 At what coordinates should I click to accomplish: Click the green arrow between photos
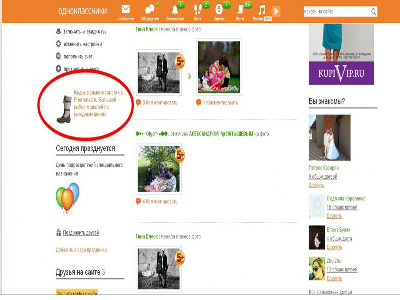point(190,76)
